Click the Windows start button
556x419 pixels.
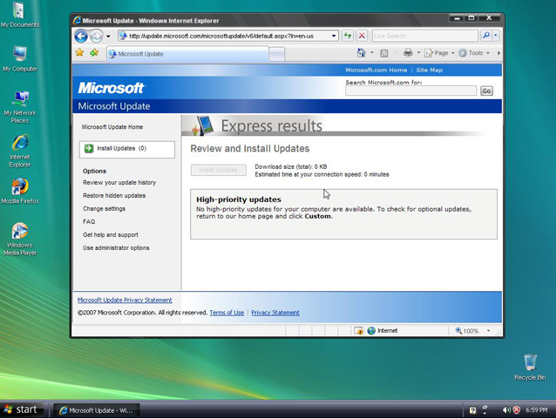pos(22,409)
